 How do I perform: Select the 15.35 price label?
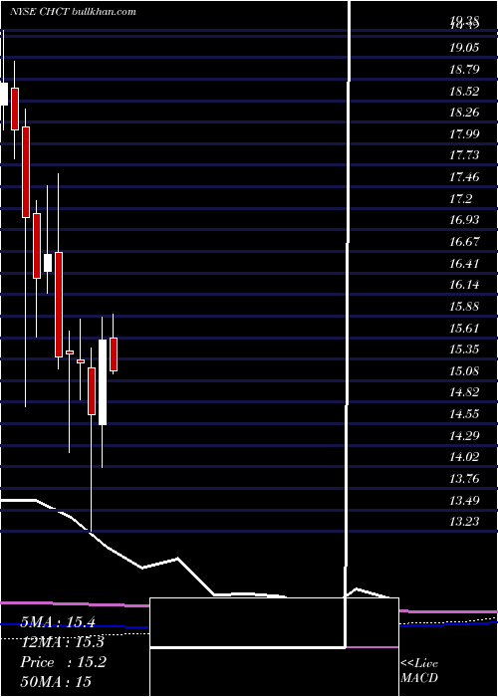(464, 349)
